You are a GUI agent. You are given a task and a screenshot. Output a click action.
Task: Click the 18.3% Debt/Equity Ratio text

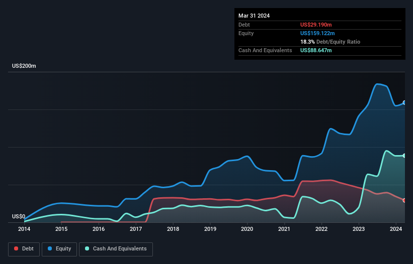331,42
